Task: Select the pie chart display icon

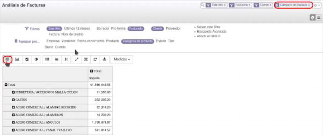Action: click(x=36, y=59)
